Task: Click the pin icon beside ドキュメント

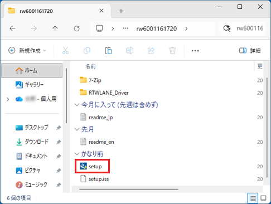Action: (x=59, y=156)
